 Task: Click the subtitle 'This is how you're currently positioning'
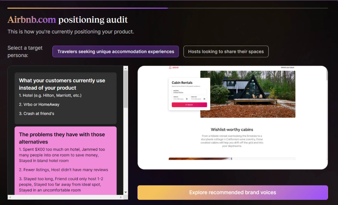click(71, 32)
